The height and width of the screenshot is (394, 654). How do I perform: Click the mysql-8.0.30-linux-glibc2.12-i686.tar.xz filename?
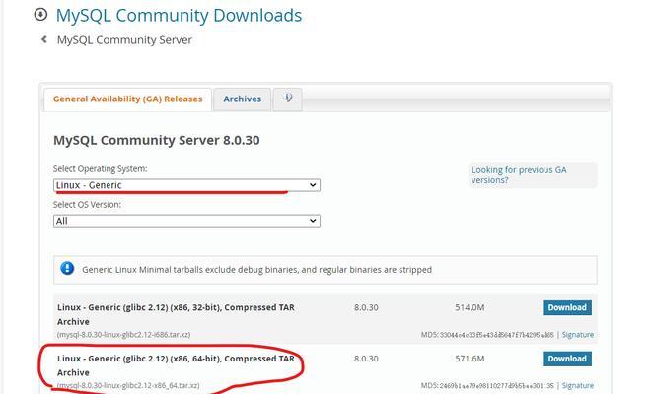[x=124, y=335]
